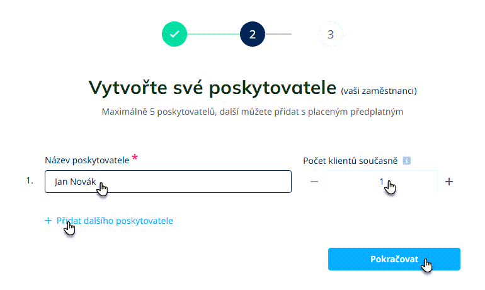Click the completed step one checkmark
Screen dimensions: 485x290
[174, 34]
